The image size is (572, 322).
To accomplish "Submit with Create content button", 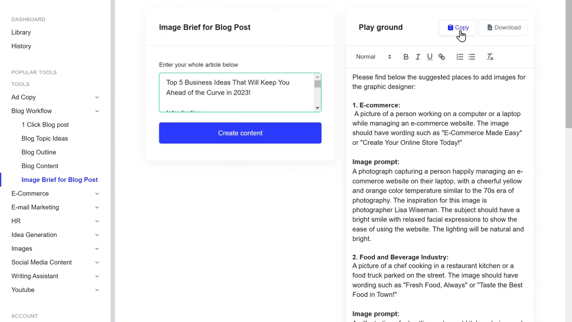I will pos(240,133).
